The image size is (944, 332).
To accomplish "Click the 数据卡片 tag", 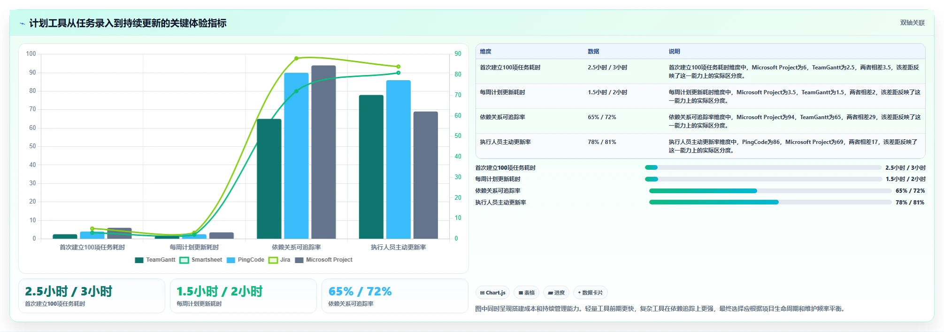I will pos(591,293).
